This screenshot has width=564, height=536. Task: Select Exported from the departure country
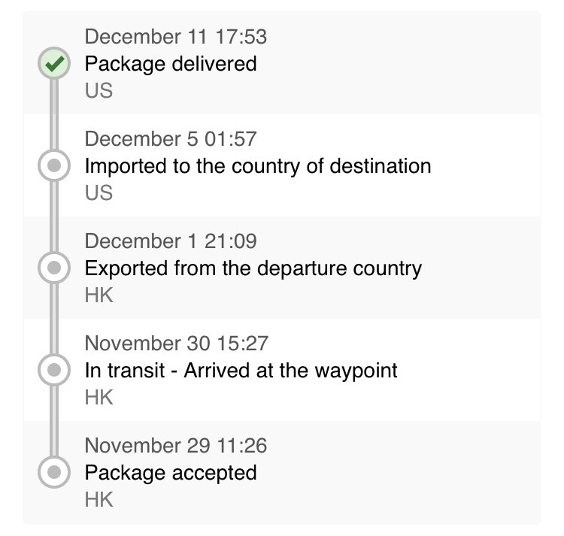tap(253, 269)
